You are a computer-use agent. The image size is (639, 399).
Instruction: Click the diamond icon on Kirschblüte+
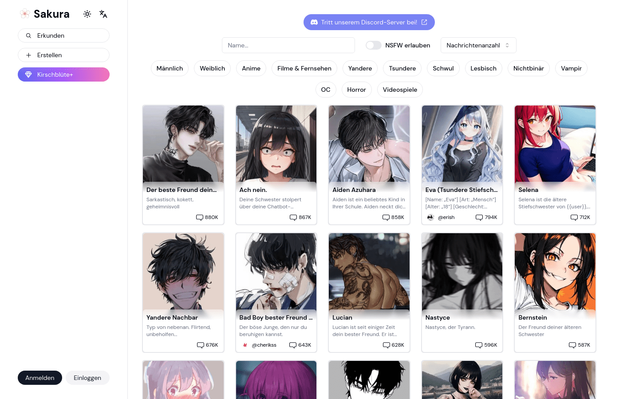point(28,74)
